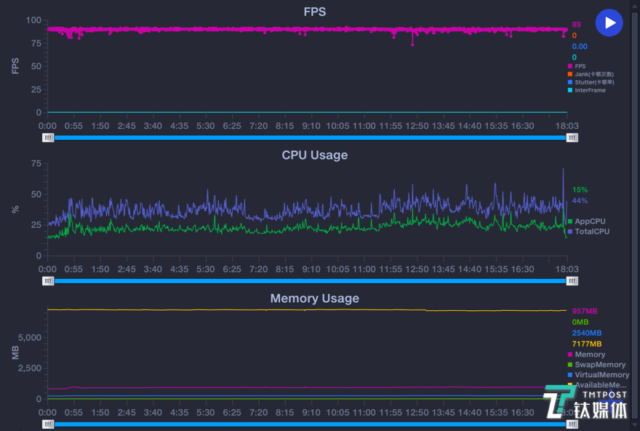Click the Memory Usage chart title
The height and width of the screenshot is (431, 640).
click(315, 298)
